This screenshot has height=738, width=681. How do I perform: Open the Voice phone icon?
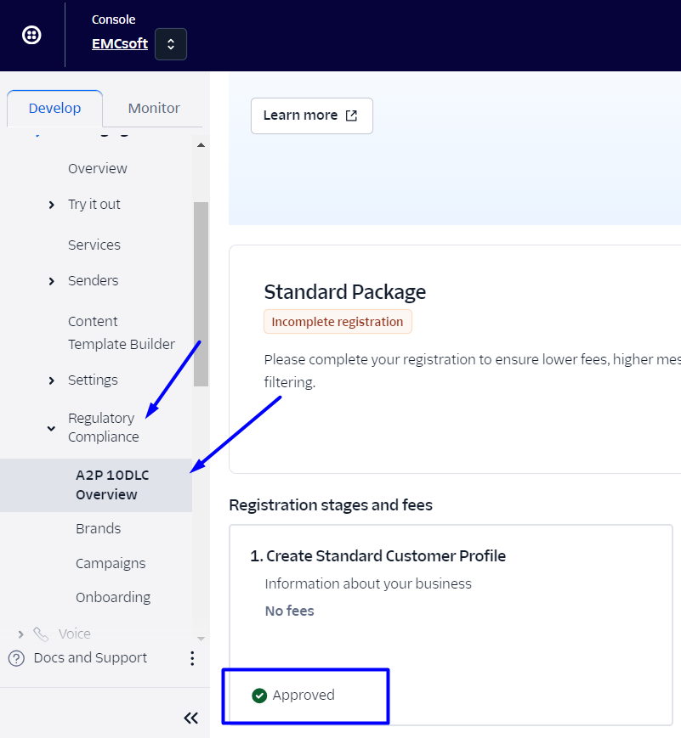click(41, 634)
